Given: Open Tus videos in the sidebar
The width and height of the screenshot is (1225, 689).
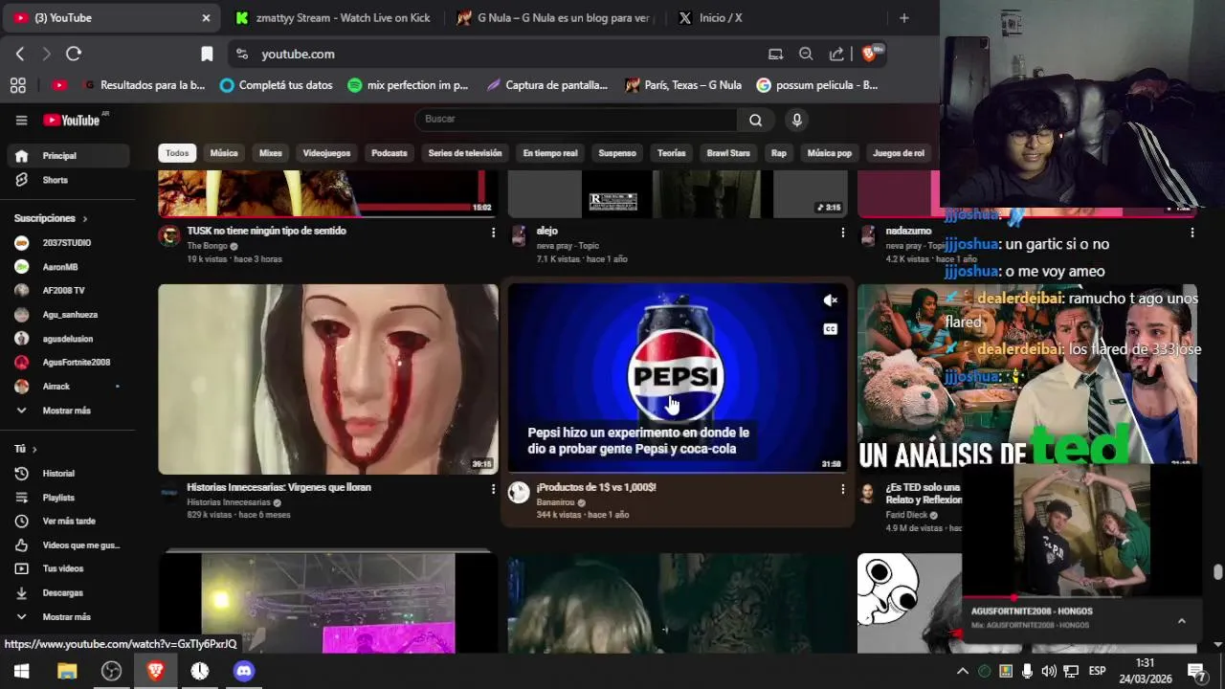Looking at the screenshot, I should coord(65,569).
